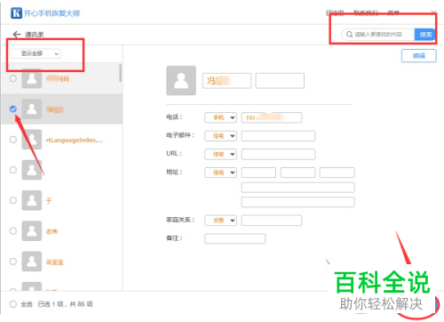Open the 地址 type dropdown
Image resolution: width=444 pixels, height=322 pixels.
coord(220,173)
